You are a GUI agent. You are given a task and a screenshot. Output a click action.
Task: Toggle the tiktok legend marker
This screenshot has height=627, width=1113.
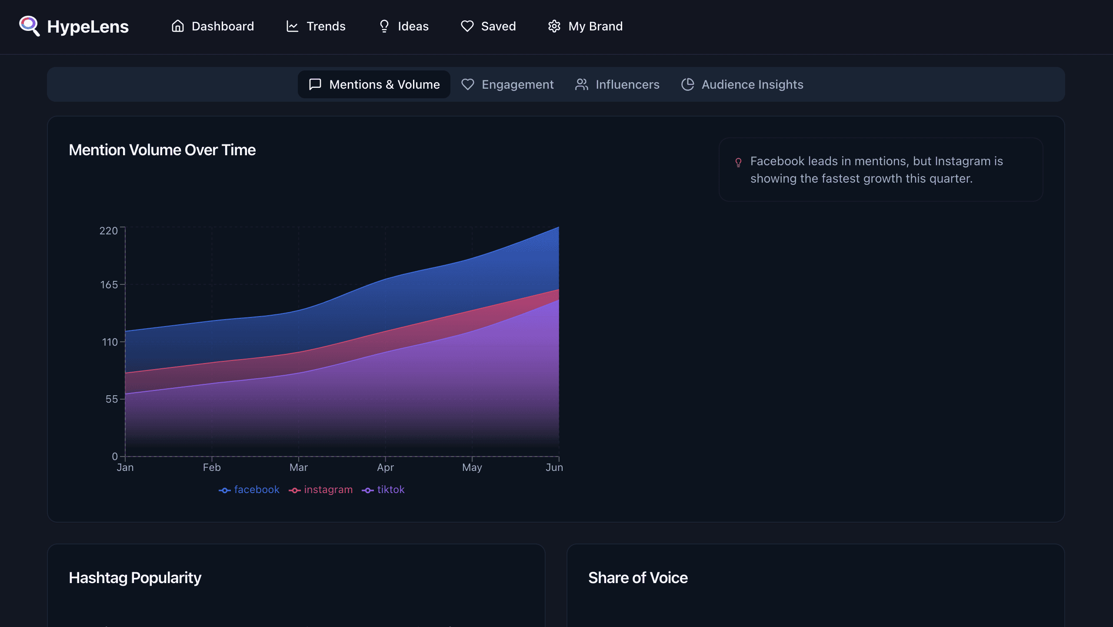click(367, 490)
